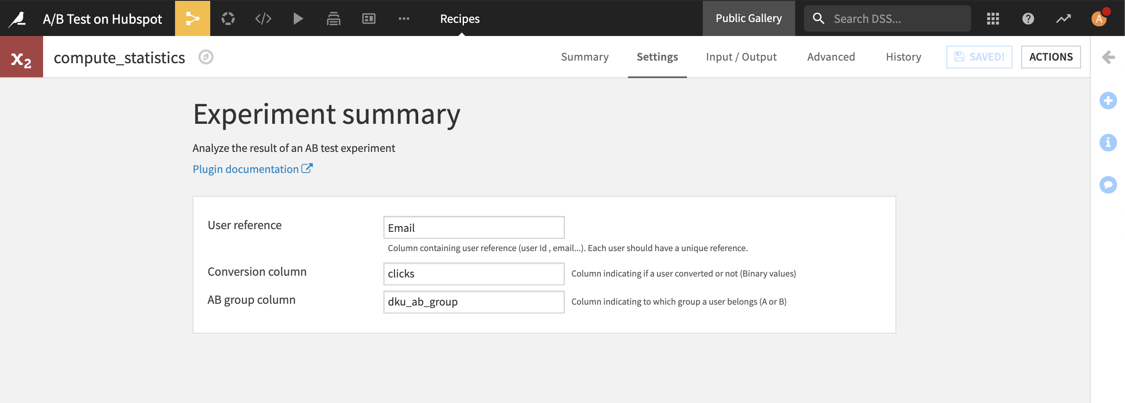
Task: View the recipe History tab
Action: coord(903,57)
